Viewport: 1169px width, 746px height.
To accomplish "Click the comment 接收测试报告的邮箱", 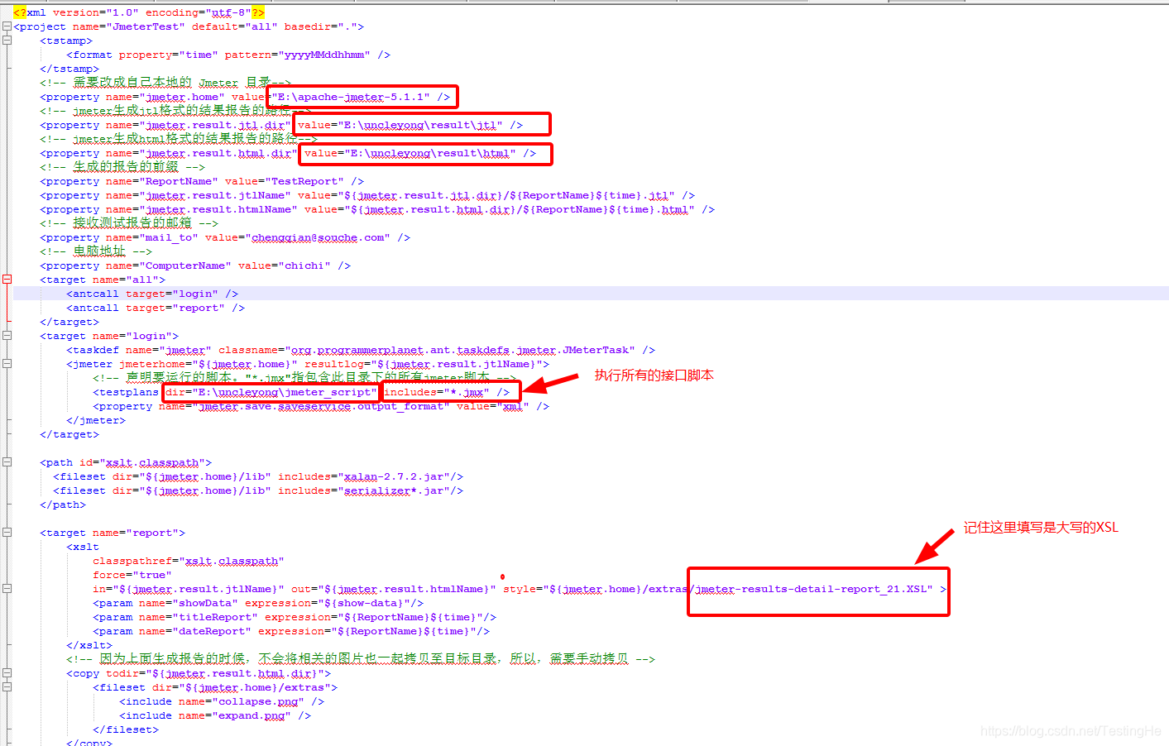I will click(129, 223).
